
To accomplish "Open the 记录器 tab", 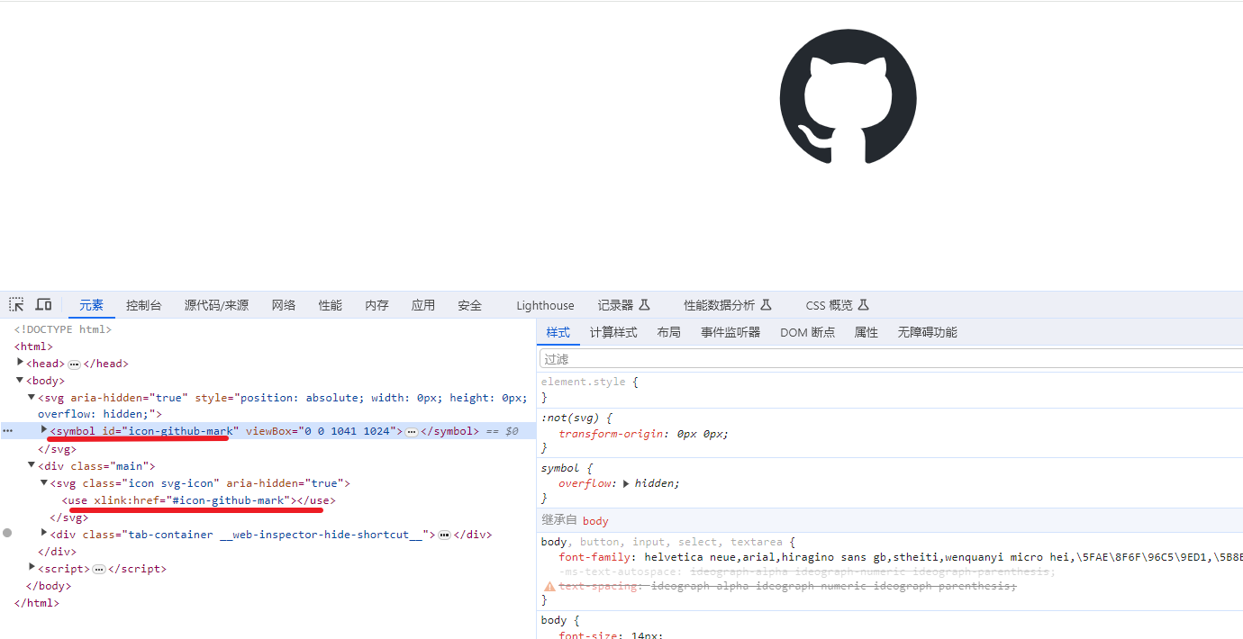I will click(623, 305).
